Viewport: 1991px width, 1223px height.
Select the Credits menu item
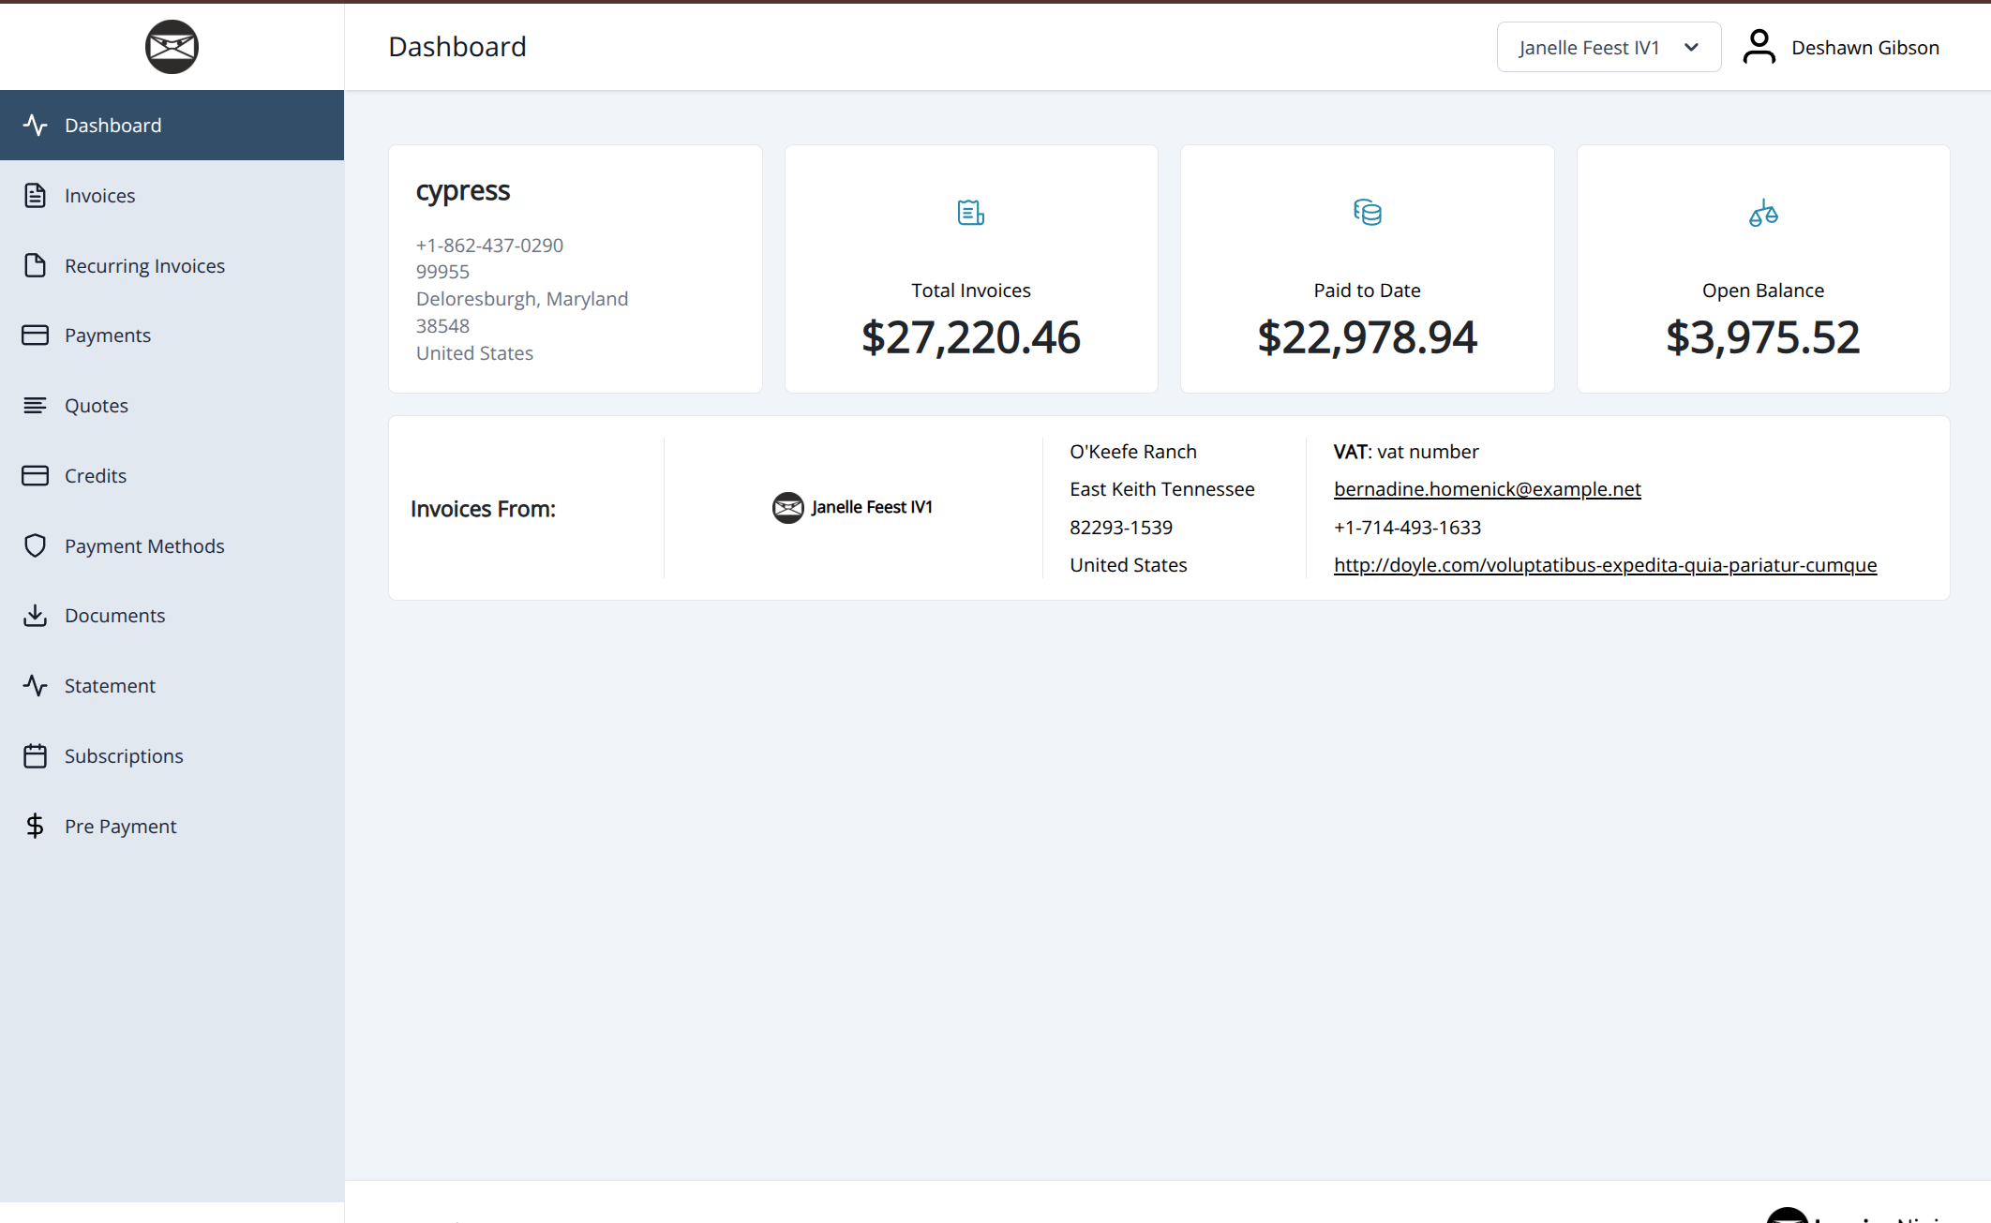pos(172,476)
